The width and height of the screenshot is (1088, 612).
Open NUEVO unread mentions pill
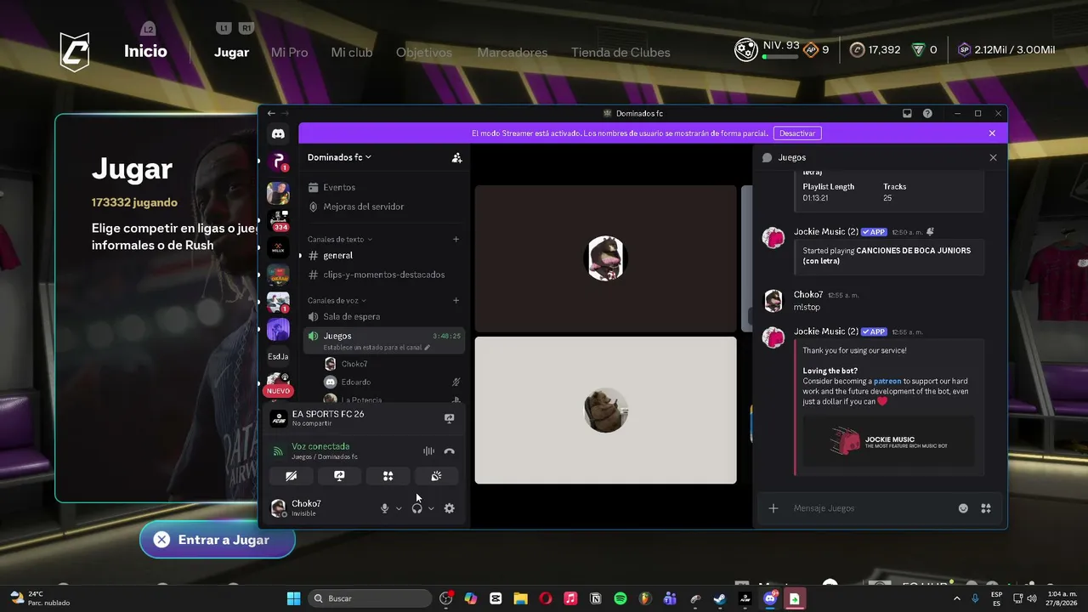tap(278, 391)
